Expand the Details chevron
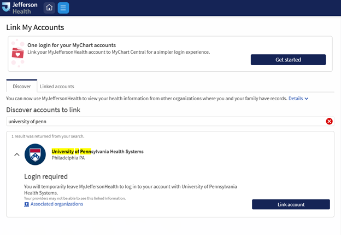The height and width of the screenshot is (235, 341). [x=307, y=99]
